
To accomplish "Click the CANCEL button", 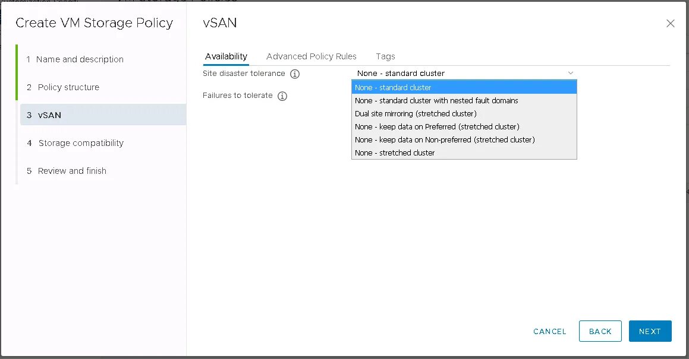I will 550,331.
